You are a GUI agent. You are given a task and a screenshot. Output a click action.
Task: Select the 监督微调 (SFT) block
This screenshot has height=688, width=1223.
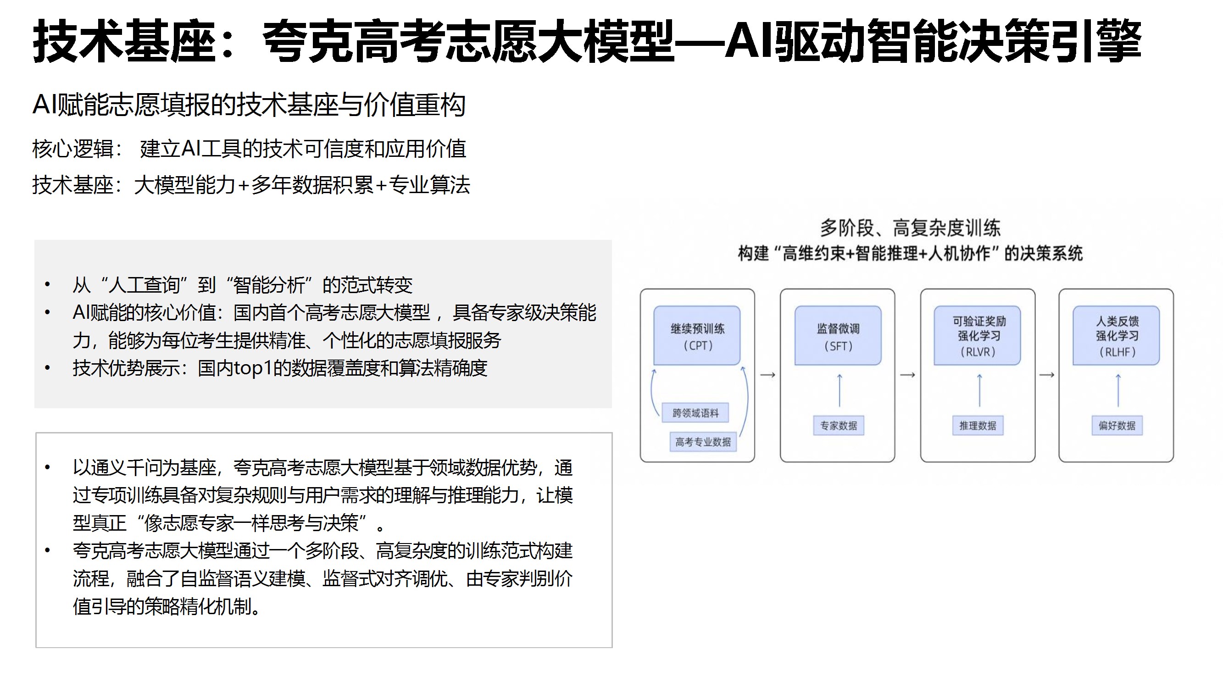coord(838,336)
